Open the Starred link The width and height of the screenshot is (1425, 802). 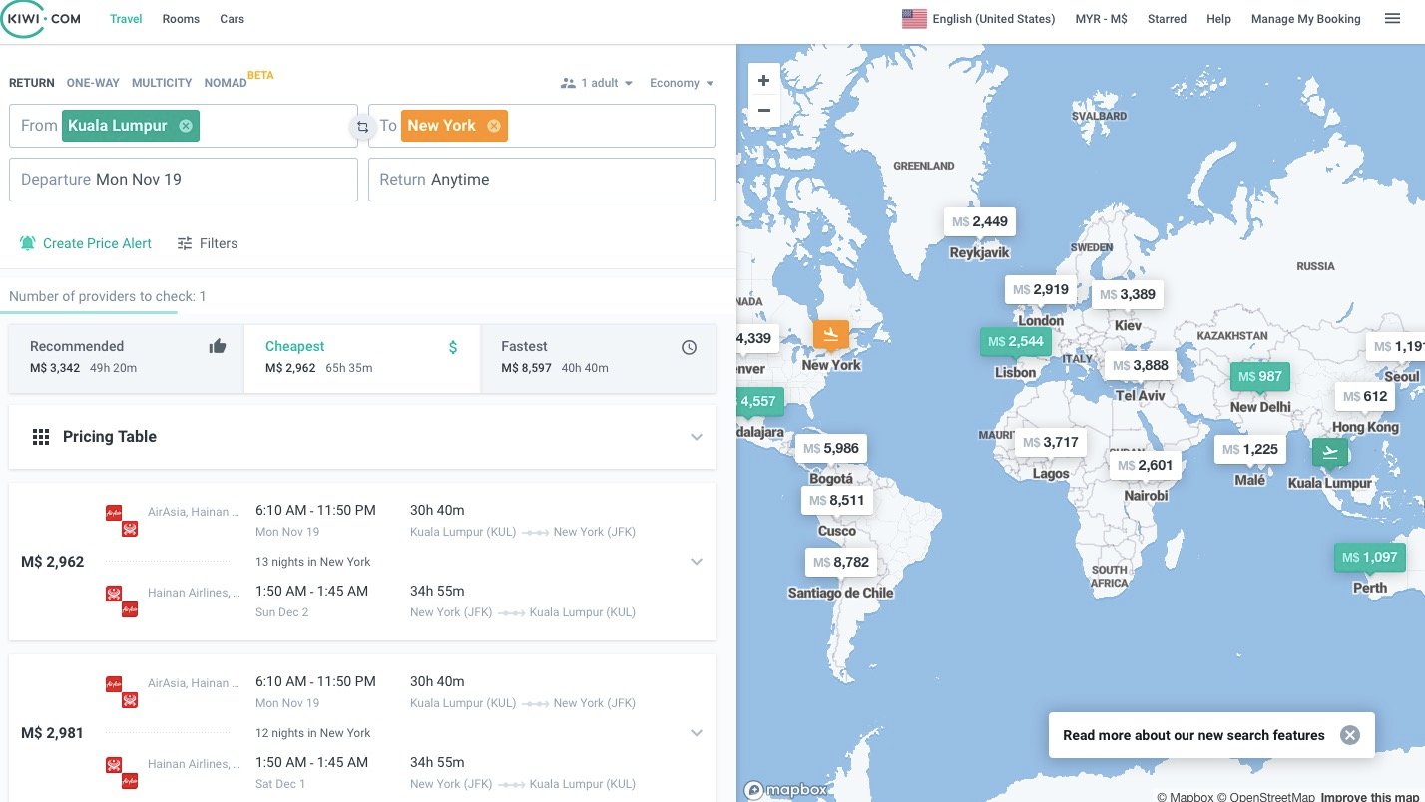pyautogui.click(x=1167, y=19)
